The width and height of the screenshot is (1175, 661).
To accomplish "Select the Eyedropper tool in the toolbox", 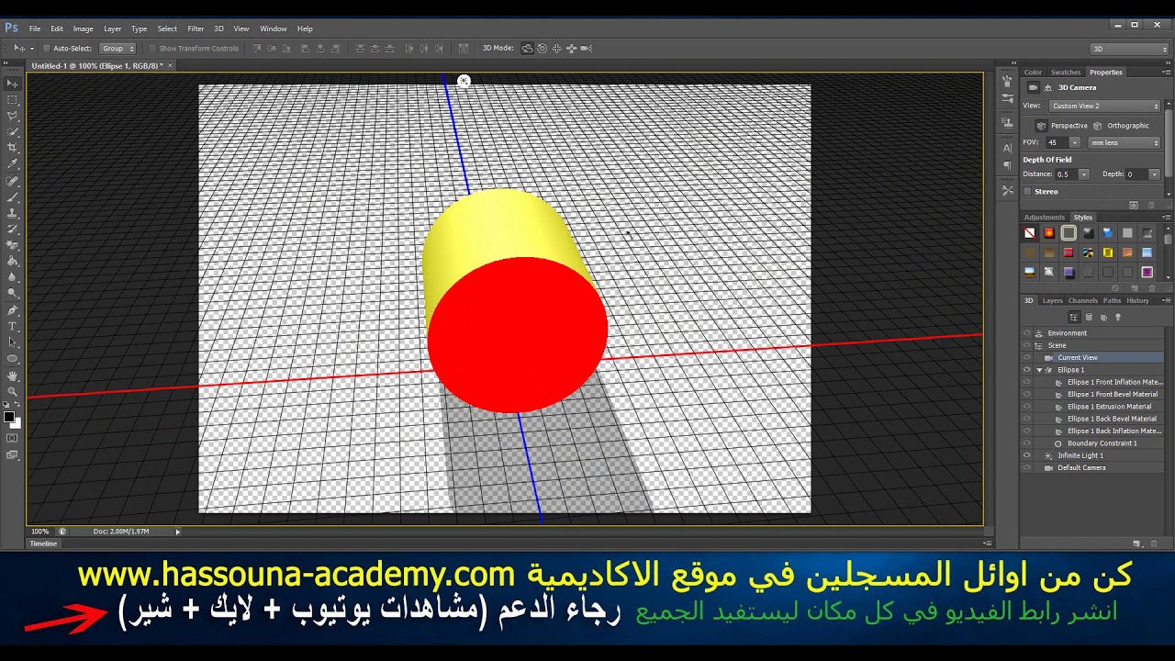I will point(13,163).
